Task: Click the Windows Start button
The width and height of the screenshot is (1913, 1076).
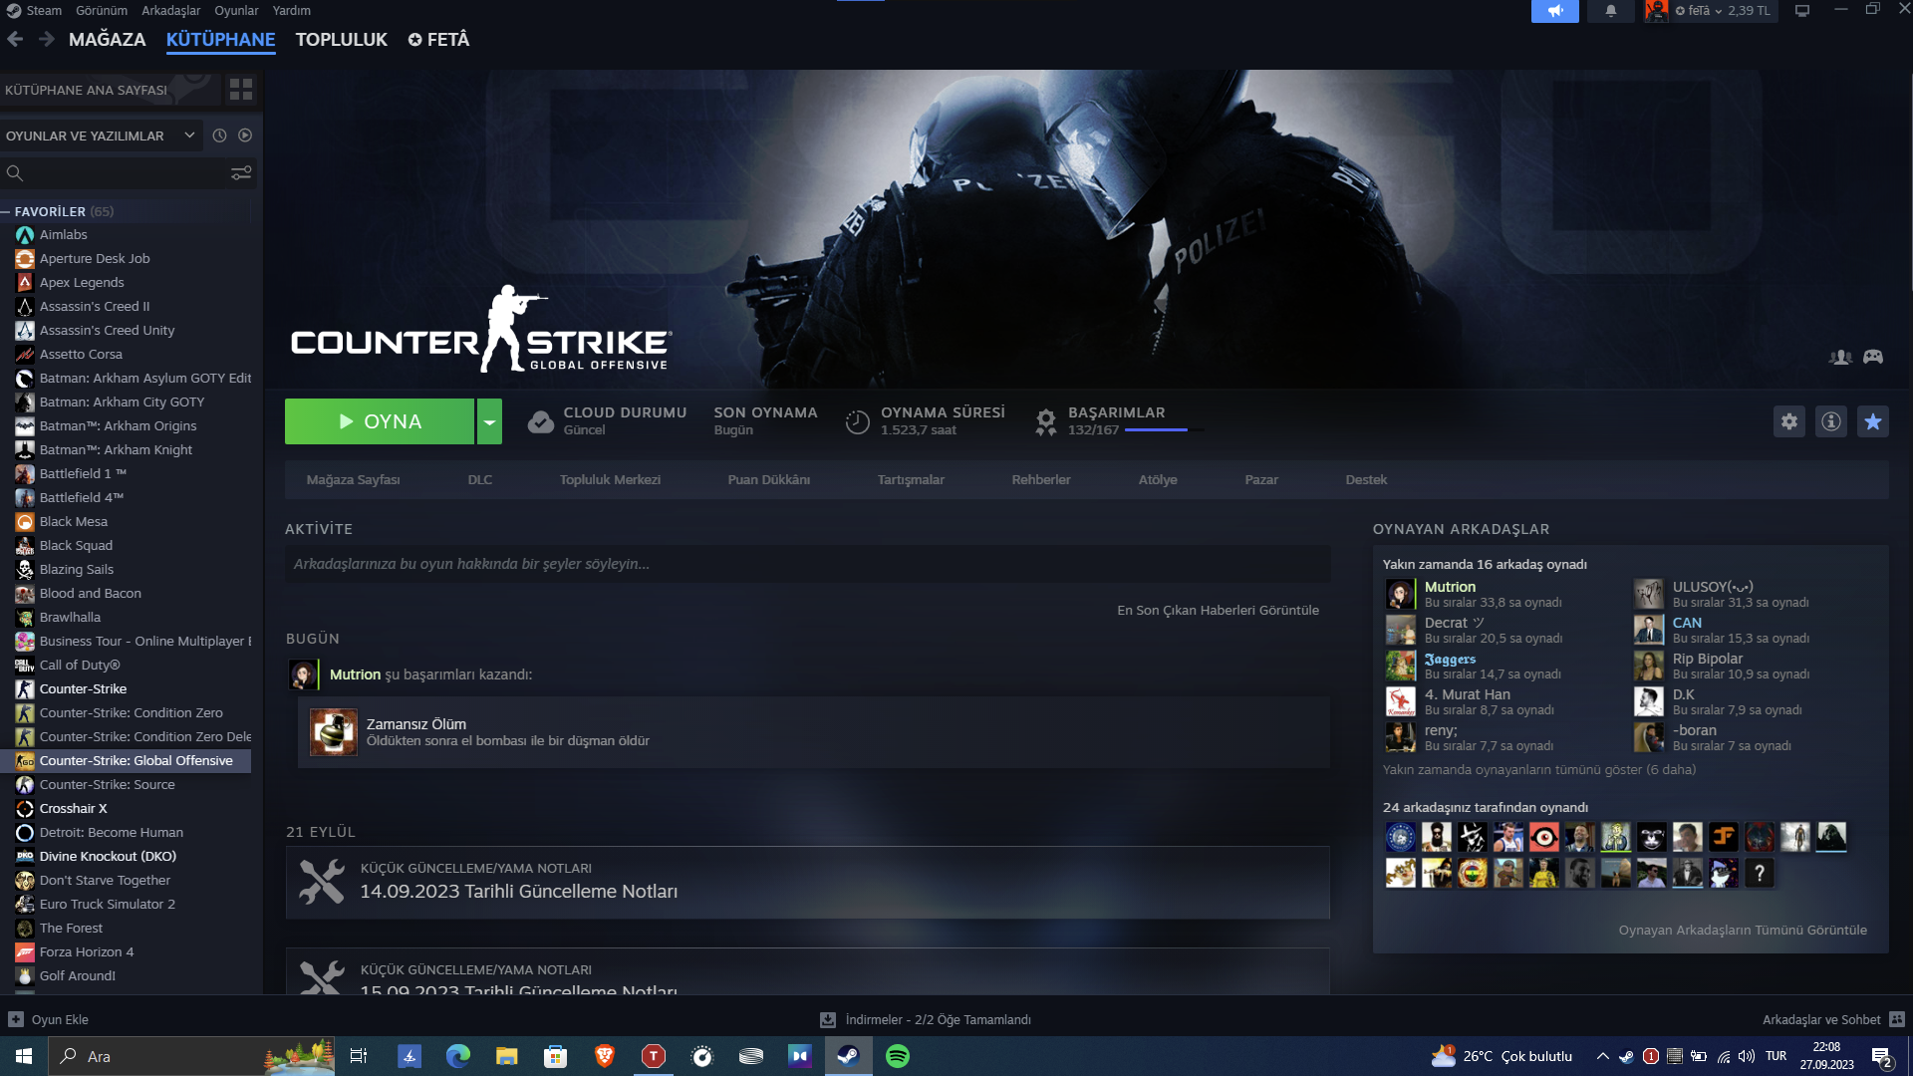Action: tap(24, 1056)
